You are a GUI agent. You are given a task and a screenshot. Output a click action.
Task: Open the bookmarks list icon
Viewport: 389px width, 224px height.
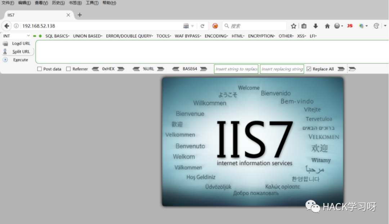point(304,26)
